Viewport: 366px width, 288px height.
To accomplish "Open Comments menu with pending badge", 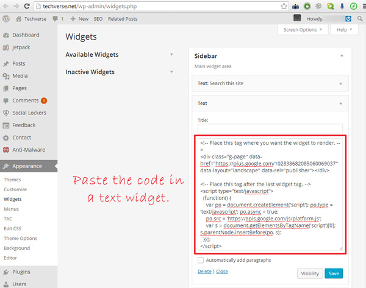I will click(26, 100).
